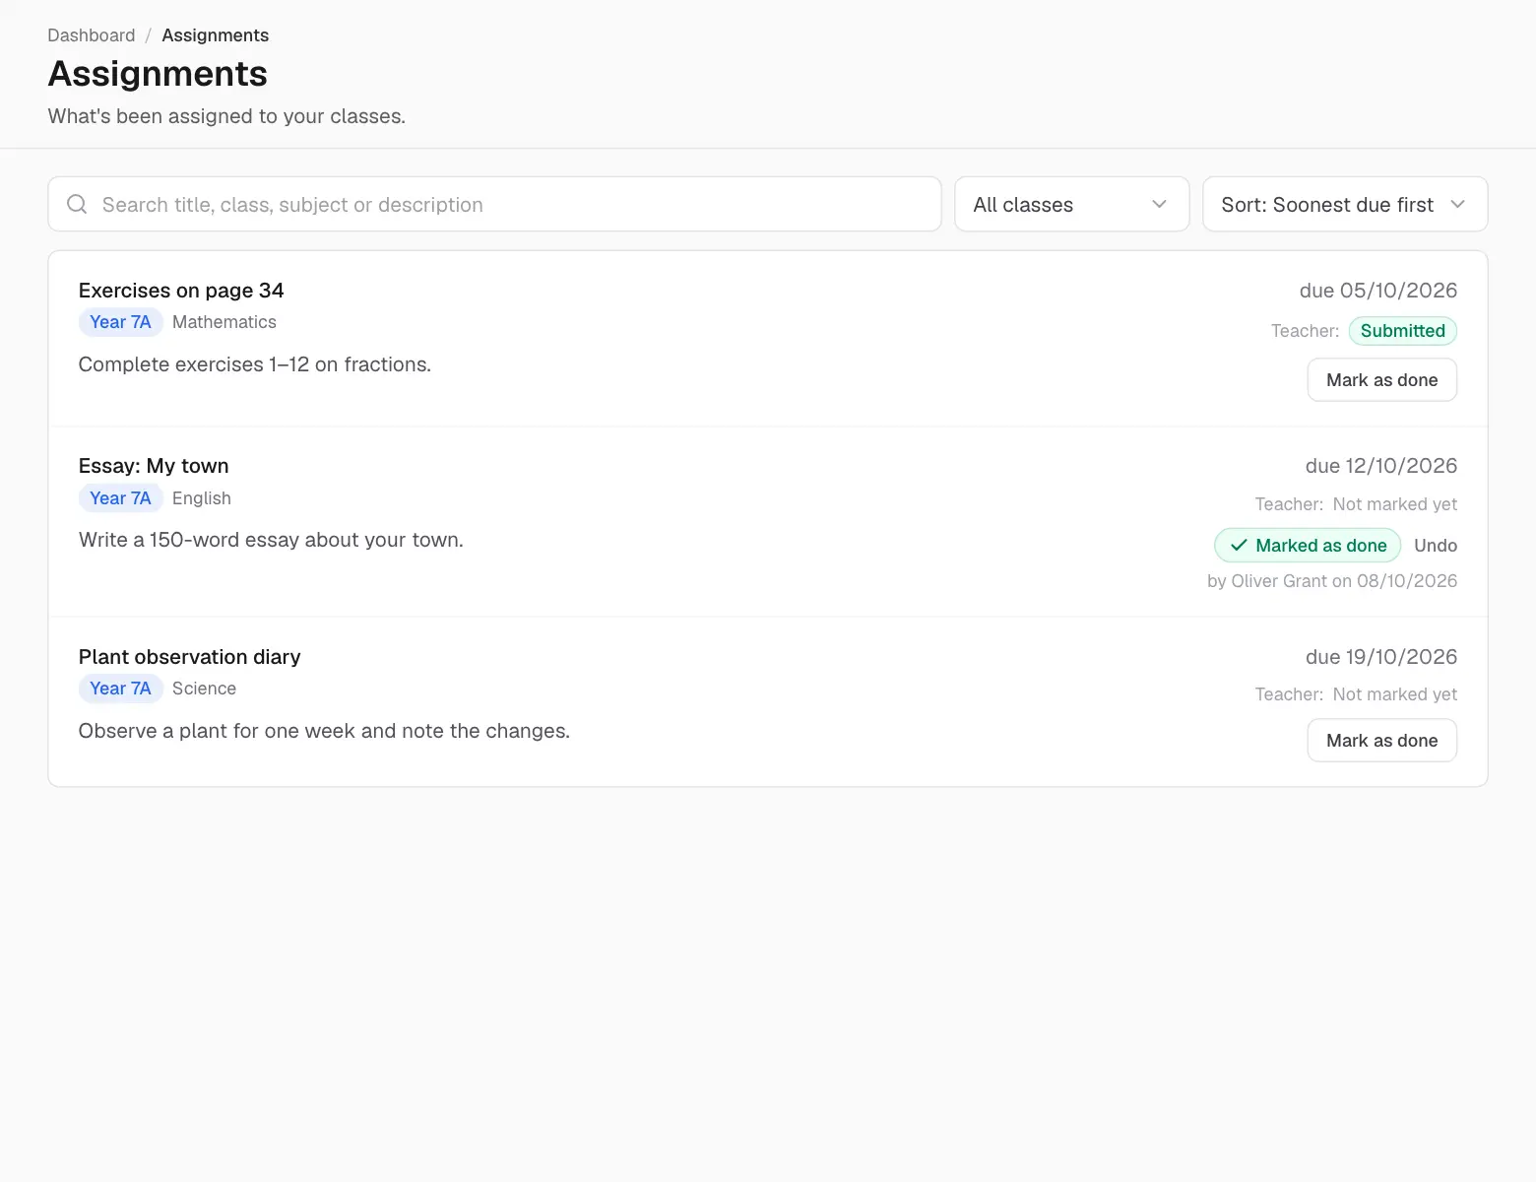Open the Exercises on page 34 assignment title
Image resolution: width=1536 pixels, height=1182 pixels.
181,291
